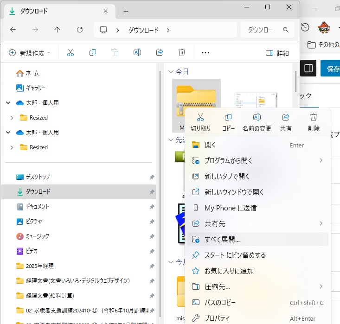Select My Phone に送信

point(257,208)
